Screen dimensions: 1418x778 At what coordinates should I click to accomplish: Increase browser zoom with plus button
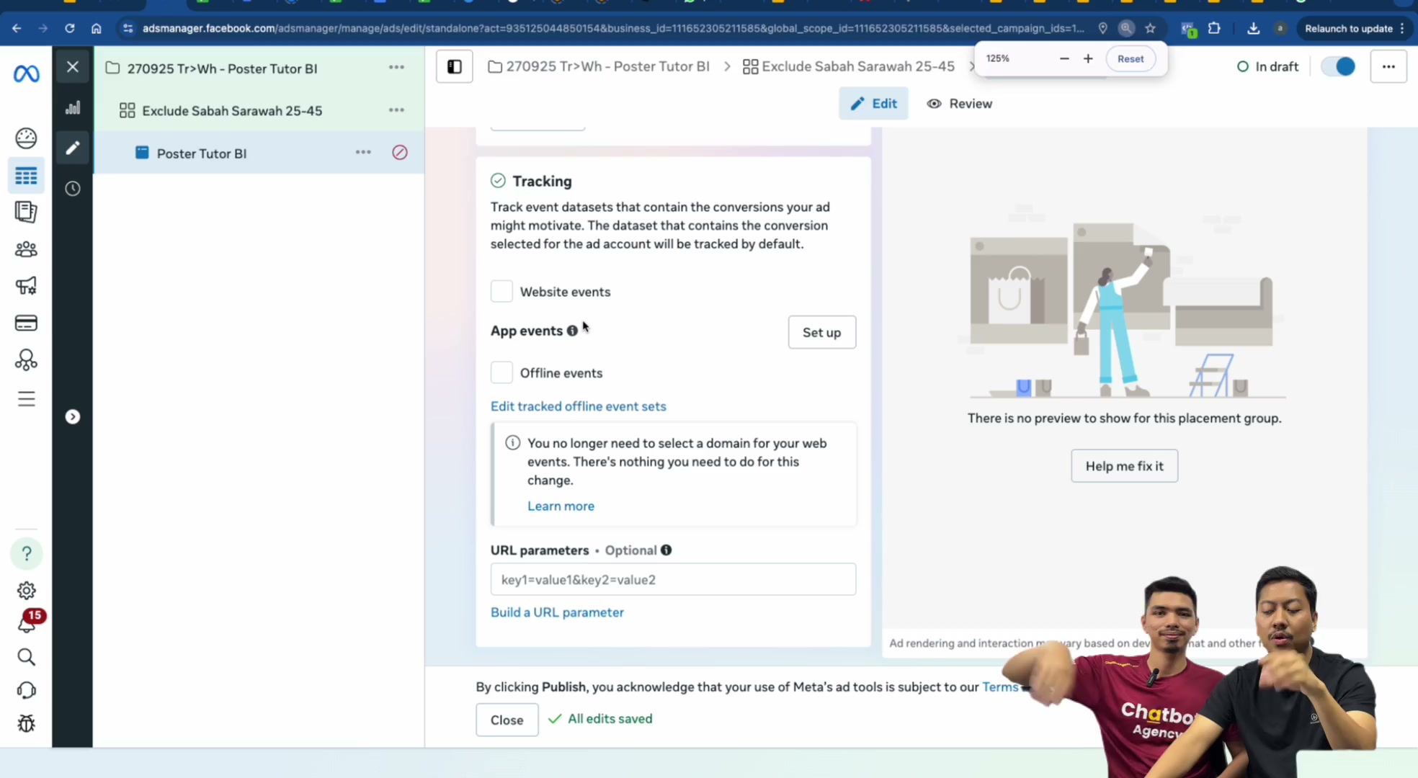click(1088, 59)
